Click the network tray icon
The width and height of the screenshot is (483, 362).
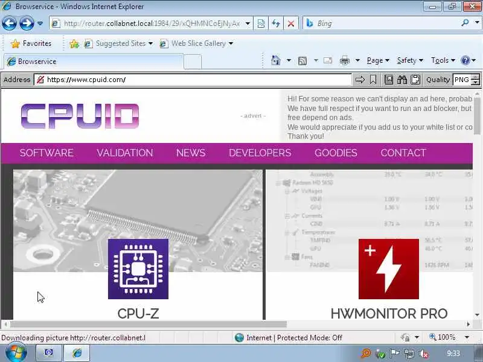(409, 354)
